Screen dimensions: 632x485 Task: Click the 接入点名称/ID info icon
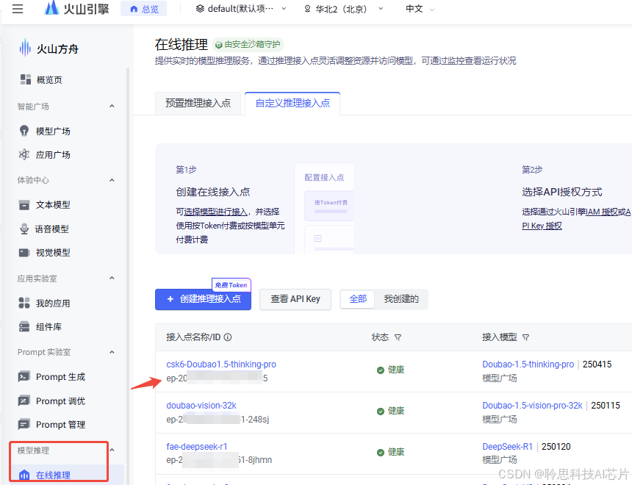(x=228, y=337)
